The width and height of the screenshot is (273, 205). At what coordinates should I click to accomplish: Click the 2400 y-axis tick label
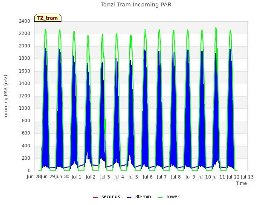pos(25,21)
